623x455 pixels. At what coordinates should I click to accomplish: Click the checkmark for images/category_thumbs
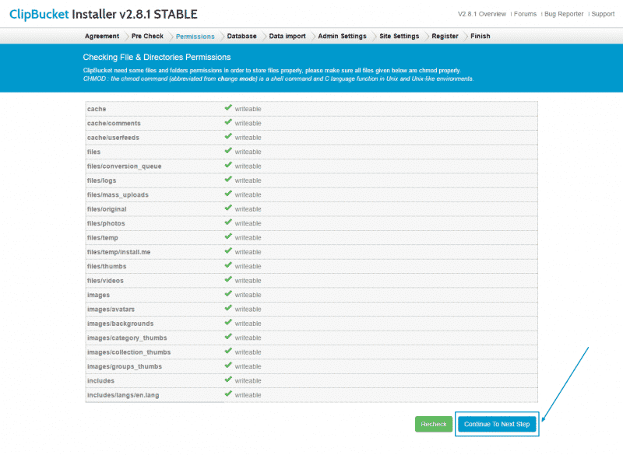pyautogui.click(x=228, y=338)
